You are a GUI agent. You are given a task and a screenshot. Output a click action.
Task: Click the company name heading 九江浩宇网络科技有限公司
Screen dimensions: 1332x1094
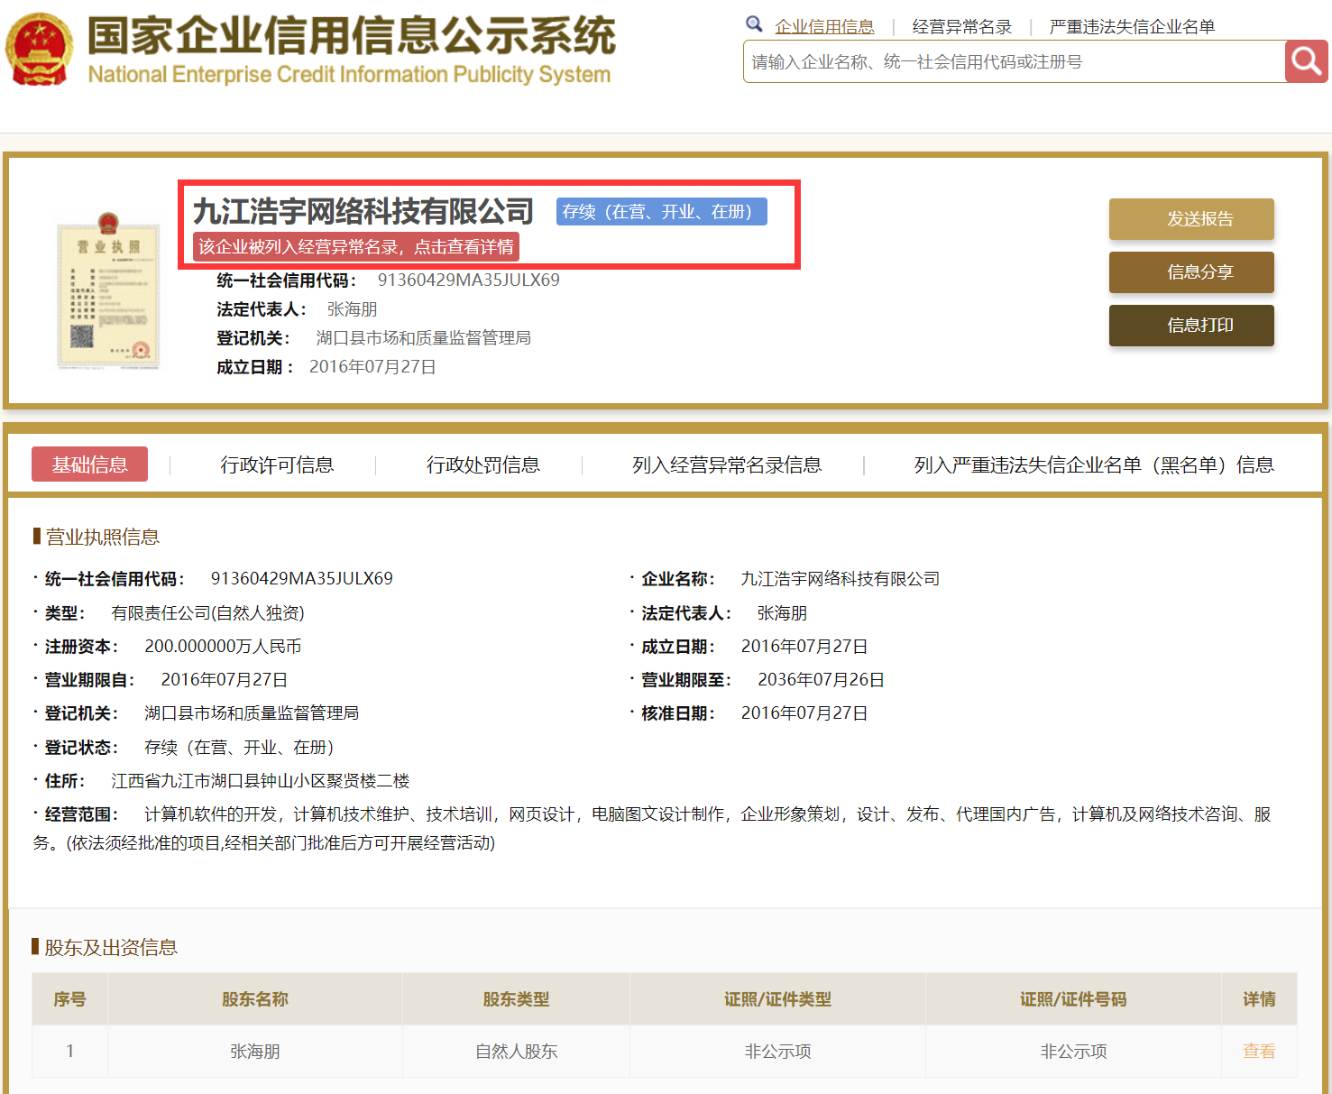pos(363,212)
